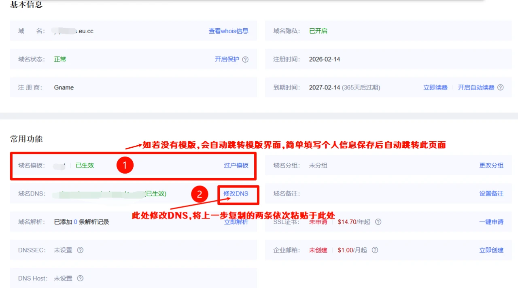
Task: Select 已添加 0 条解析记录 text
Action: point(82,222)
